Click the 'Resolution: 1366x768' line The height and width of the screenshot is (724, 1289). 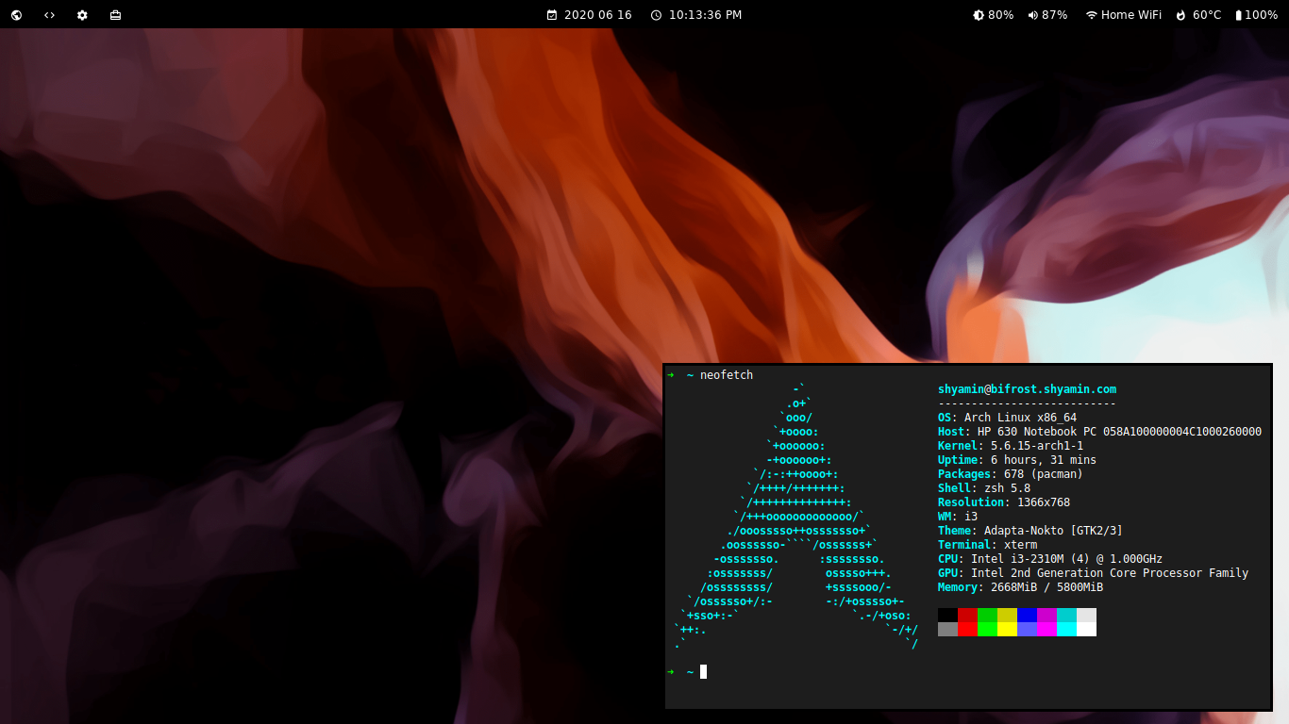(x=1004, y=502)
